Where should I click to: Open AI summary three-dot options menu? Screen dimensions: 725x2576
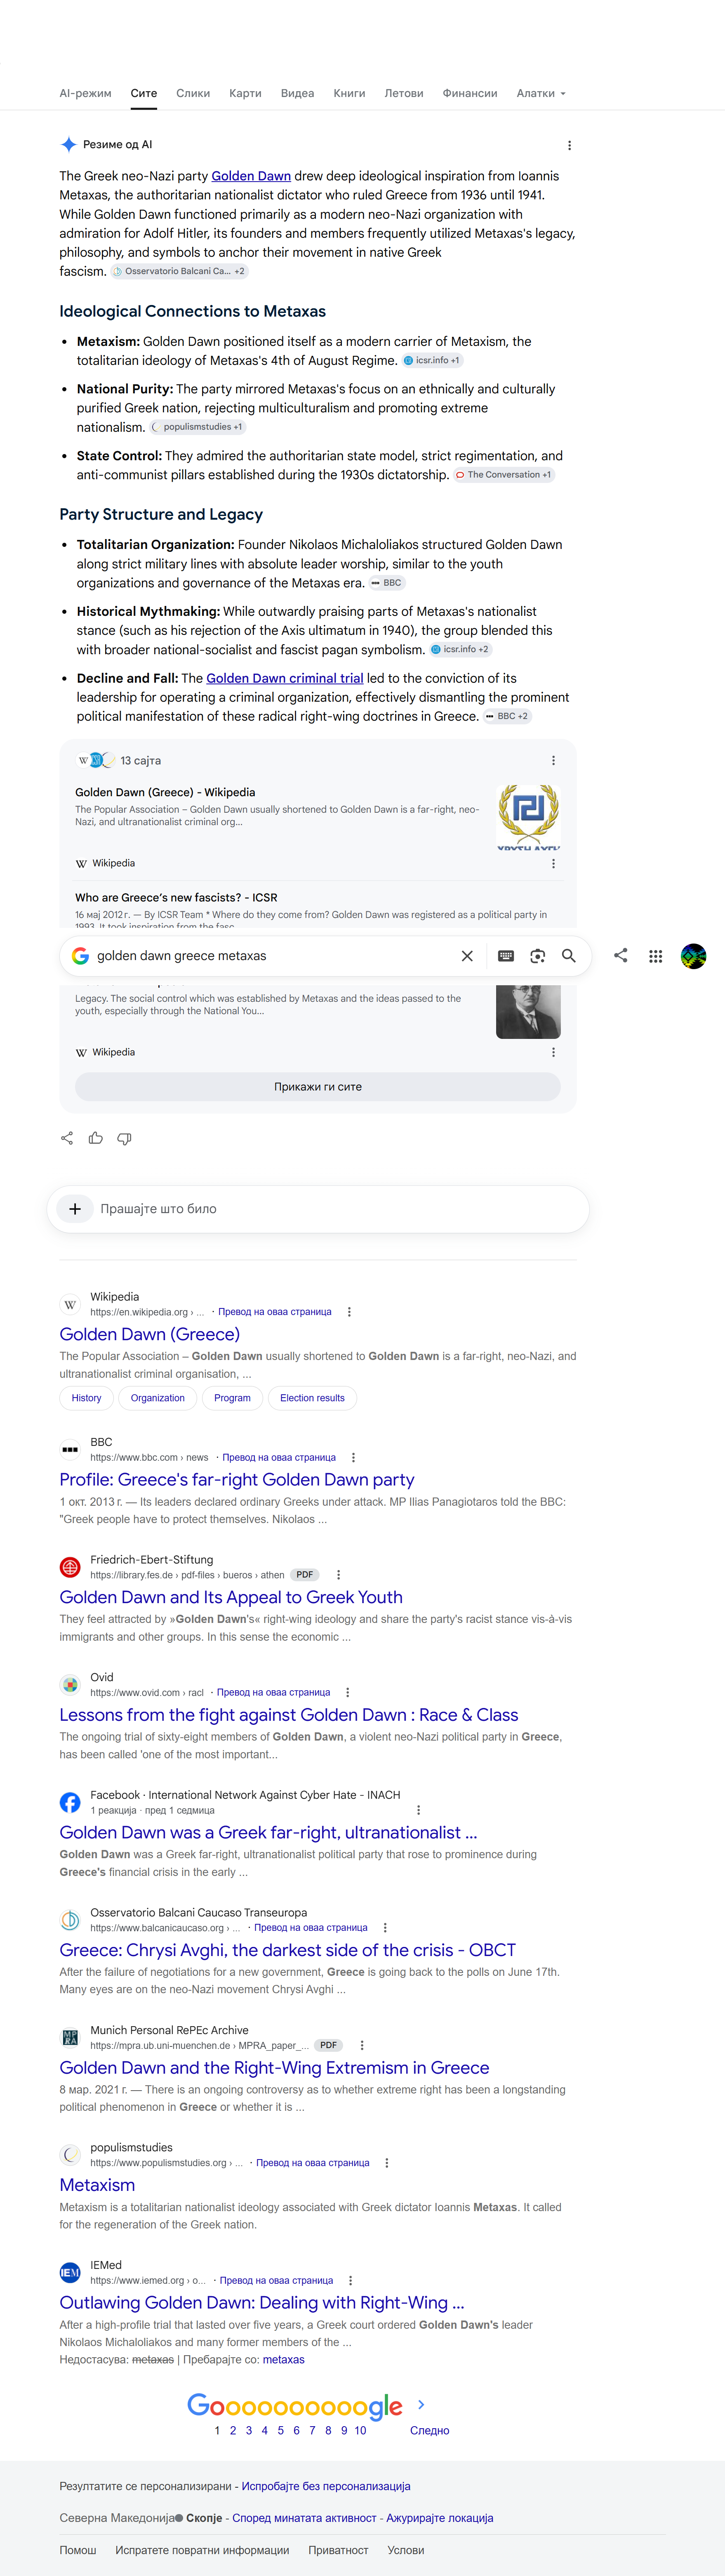tap(569, 145)
